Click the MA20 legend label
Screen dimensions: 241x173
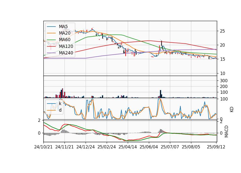pos(65,33)
